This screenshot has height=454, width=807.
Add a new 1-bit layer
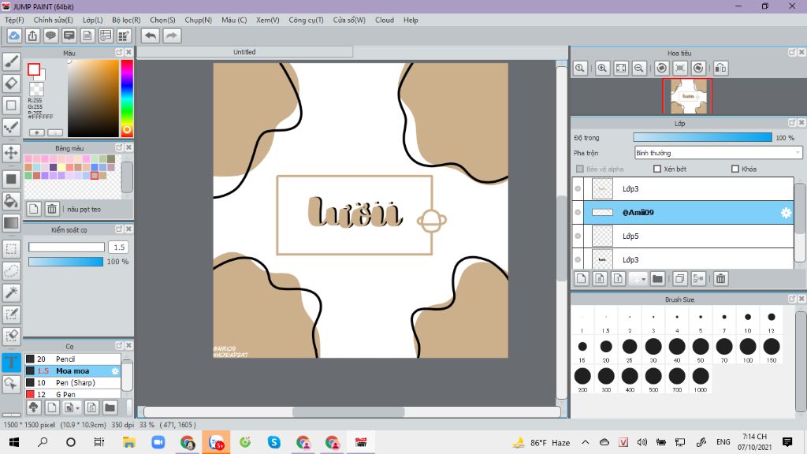coord(618,278)
